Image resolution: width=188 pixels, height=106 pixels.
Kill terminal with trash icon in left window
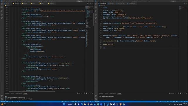(86, 93)
